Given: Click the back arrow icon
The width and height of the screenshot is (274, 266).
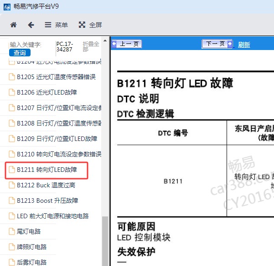Looking at the screenshot, I should 31,25.
